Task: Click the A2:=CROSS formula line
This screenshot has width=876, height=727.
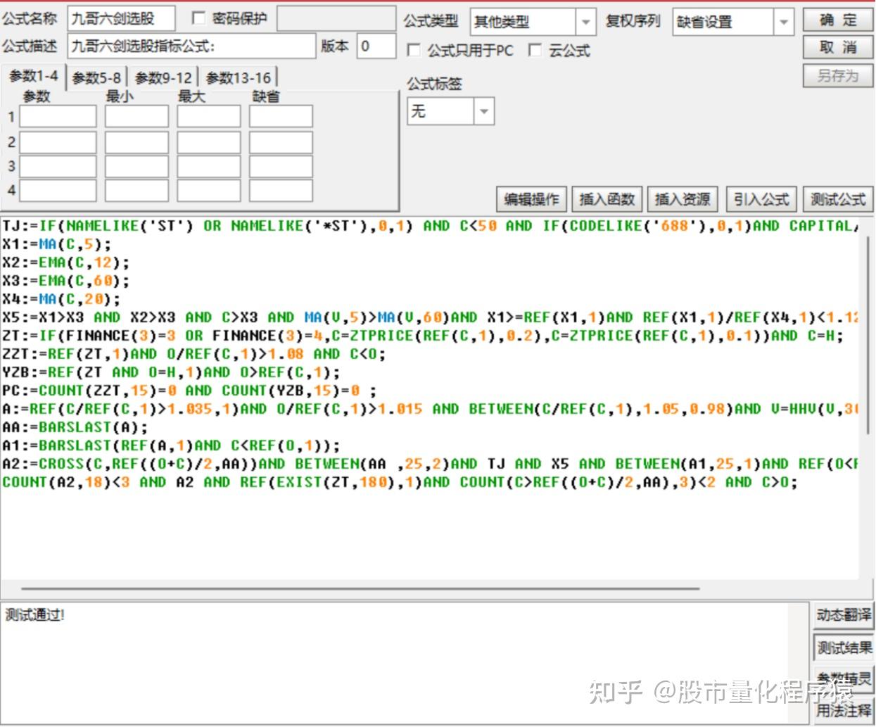Action: click(430, 464)
